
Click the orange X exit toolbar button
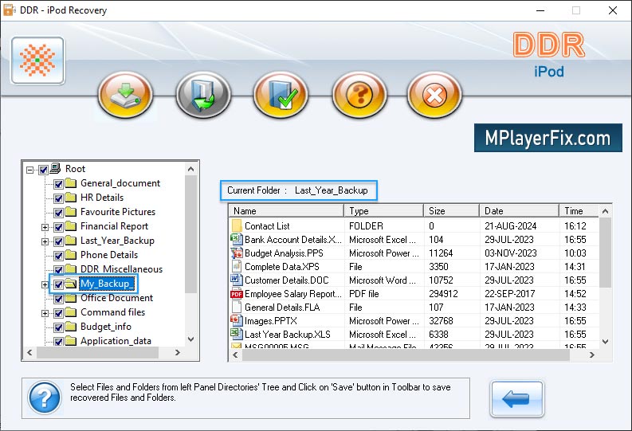[x=434, y=95]
